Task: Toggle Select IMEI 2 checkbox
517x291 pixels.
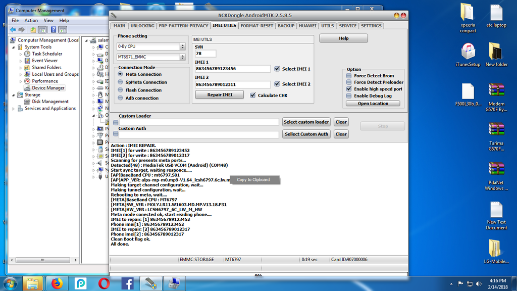Action: point(277,84)
